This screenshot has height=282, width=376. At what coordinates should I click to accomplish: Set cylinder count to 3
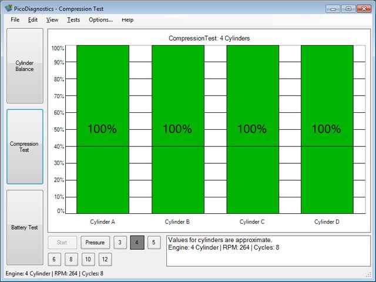[120, 242]
